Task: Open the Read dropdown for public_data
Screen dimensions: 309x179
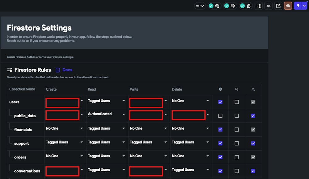Action: (106, 114)
